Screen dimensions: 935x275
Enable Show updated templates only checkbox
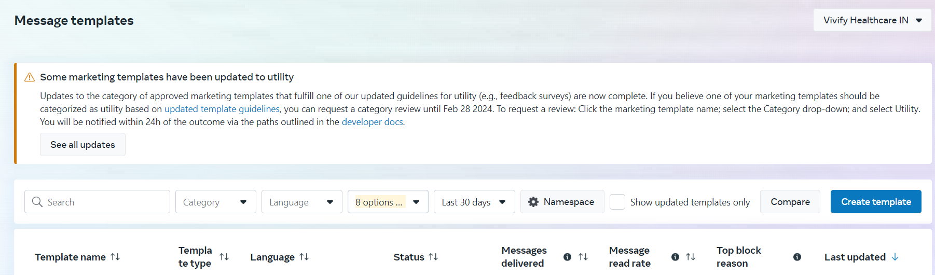(617, 202)
